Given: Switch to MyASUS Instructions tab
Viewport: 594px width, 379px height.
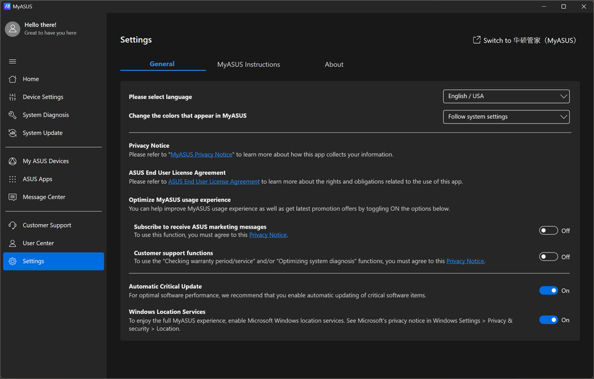Looking at the screenshot, I should 248,64.
